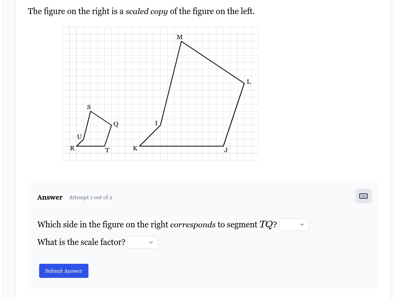The width and height of the screenshot is (394, 299).
Task: Click the 'Attempt 1 out of 2' text
Action: 90,198
